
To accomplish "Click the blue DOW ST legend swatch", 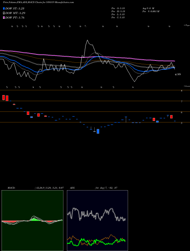I will coord(4,8).
